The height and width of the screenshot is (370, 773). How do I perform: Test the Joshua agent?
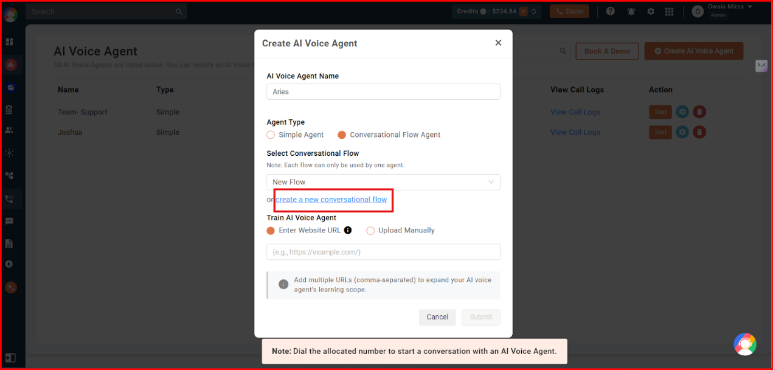pyautogui.click(x=660, y=132)
